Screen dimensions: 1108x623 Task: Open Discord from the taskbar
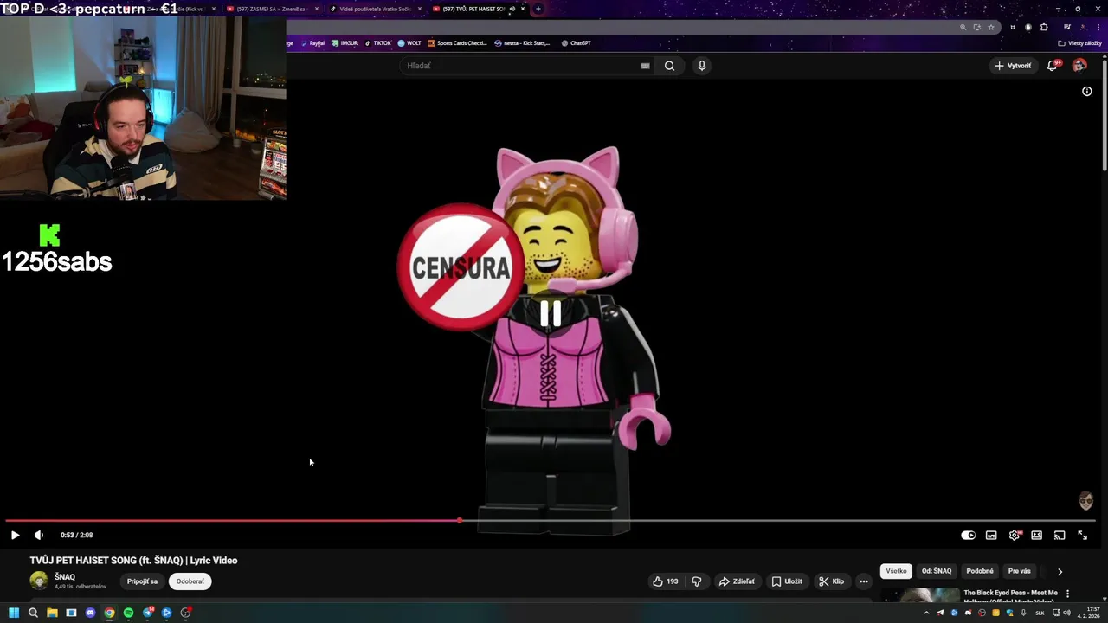(90, 613)
